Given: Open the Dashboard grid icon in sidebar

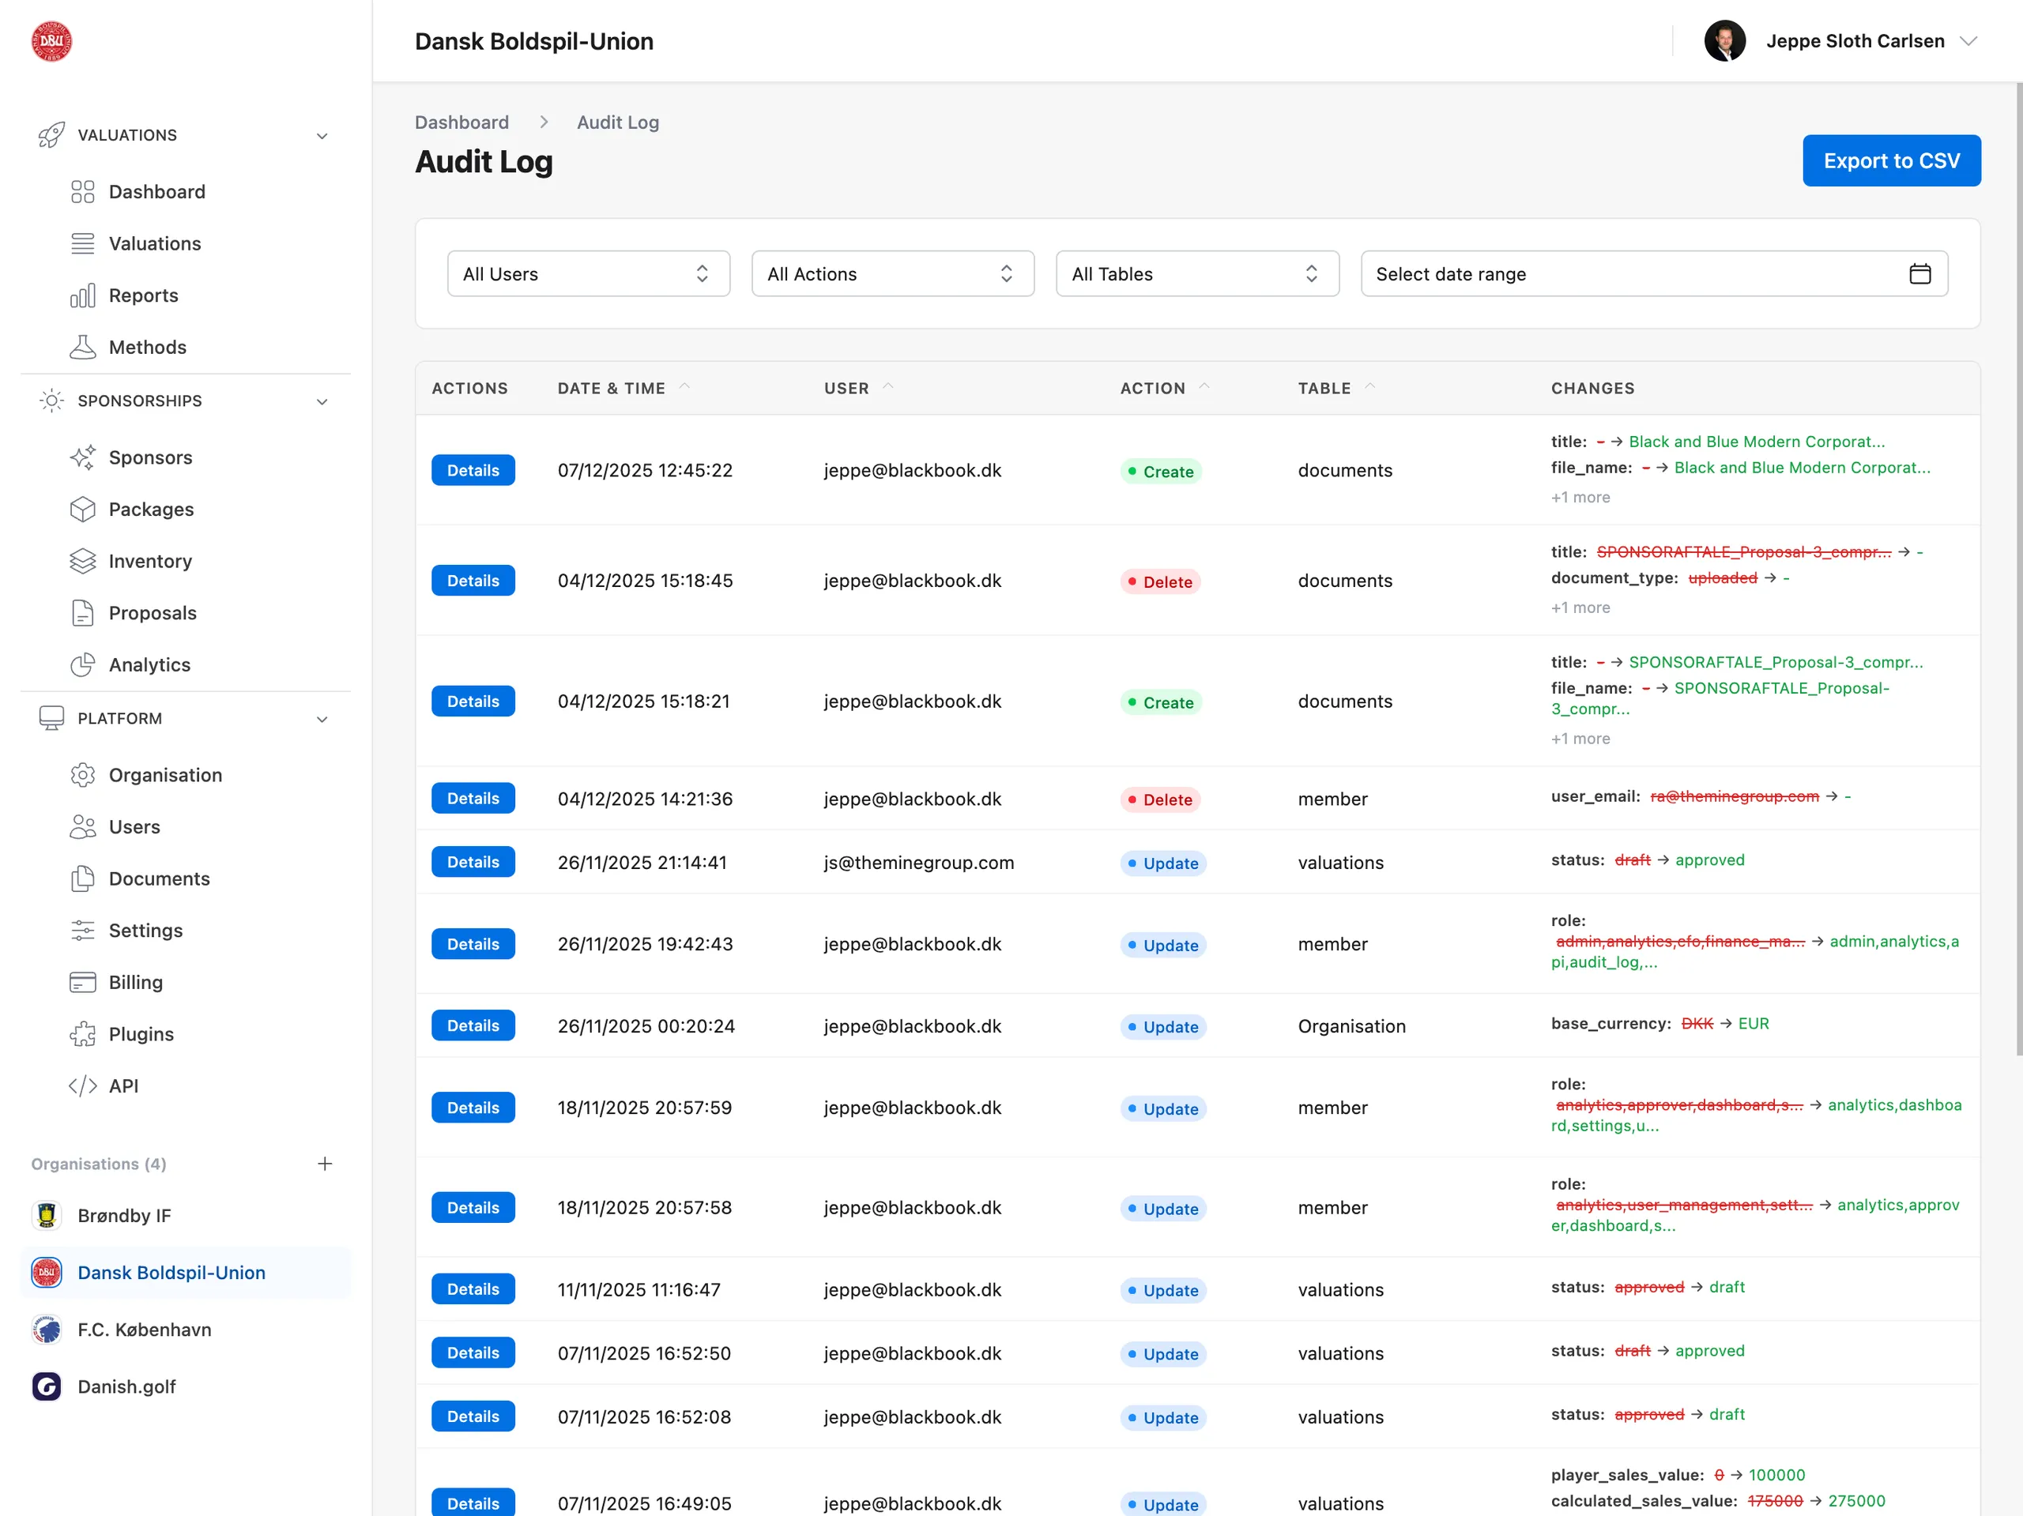Looking at the screenshot, I should 82,192.
